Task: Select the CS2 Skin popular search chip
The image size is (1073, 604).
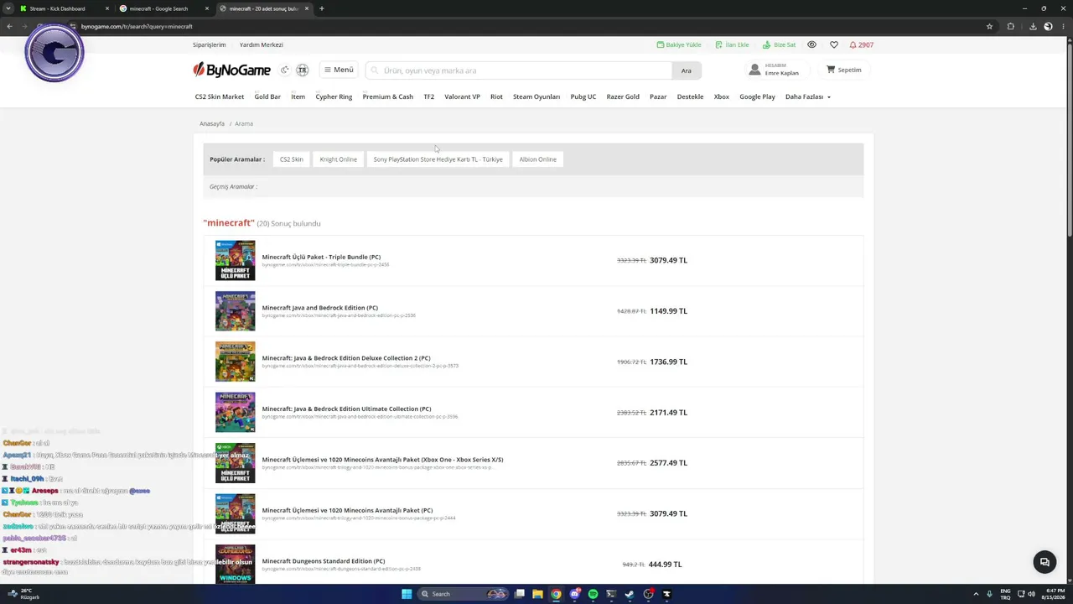Action: tap(292, 159)
